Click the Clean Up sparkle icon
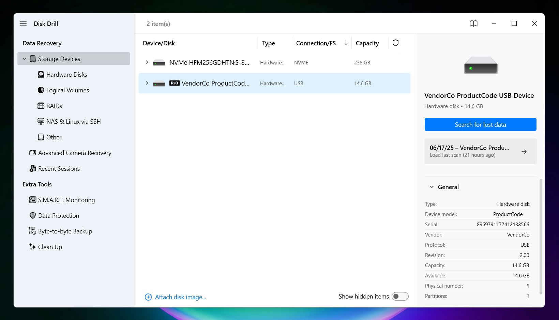This screenshot has width=559, height=320. [32, 247]
